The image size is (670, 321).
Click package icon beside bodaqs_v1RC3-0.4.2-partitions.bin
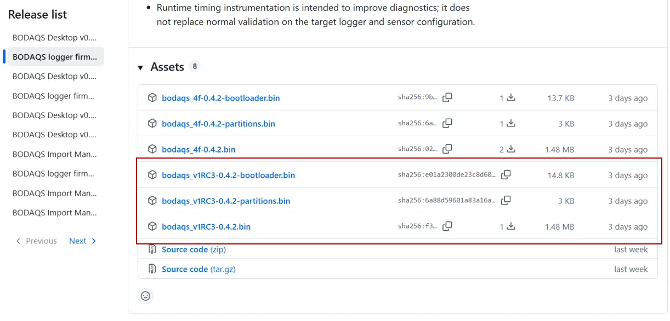coord(152,201)
